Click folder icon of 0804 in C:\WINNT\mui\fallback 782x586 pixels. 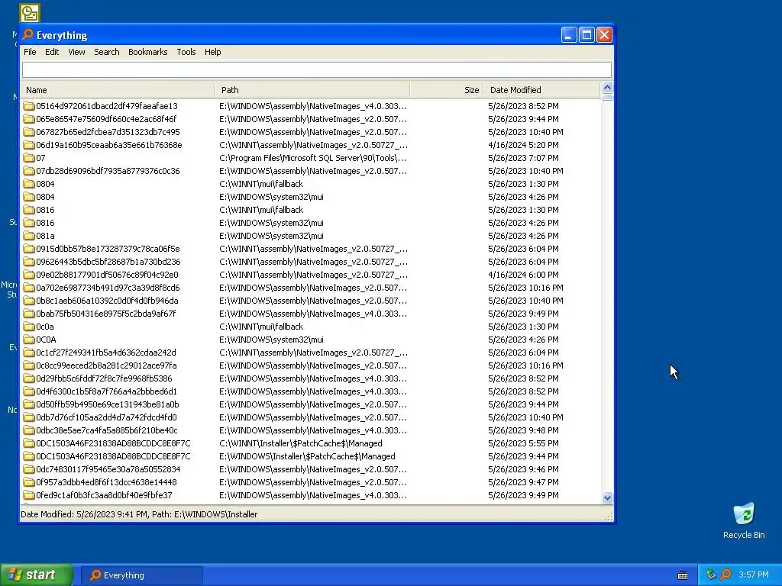coord(29,184)
